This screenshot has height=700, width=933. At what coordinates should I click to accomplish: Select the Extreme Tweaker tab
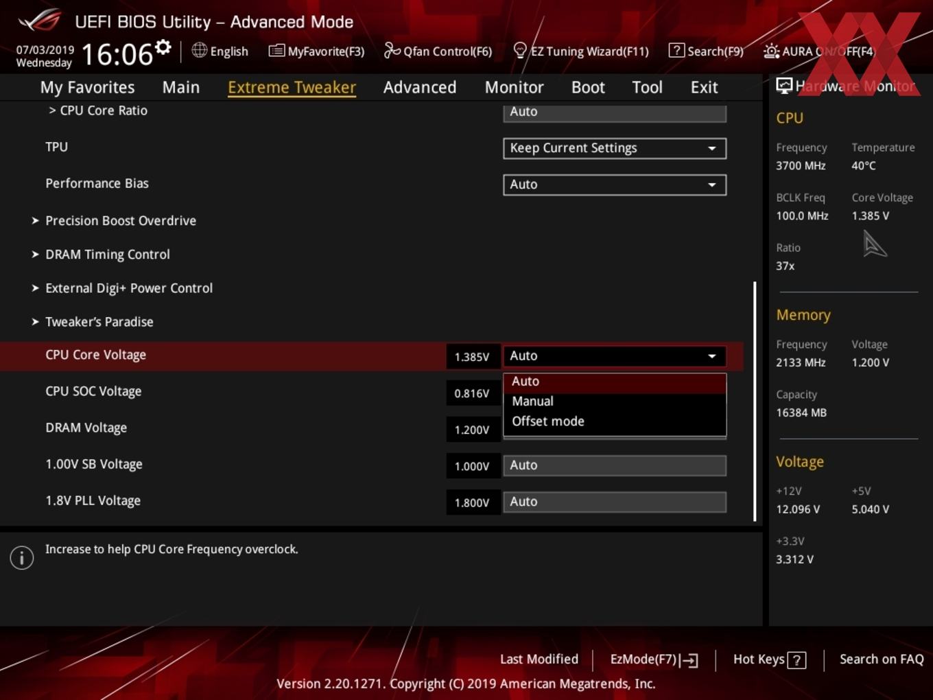292,87
